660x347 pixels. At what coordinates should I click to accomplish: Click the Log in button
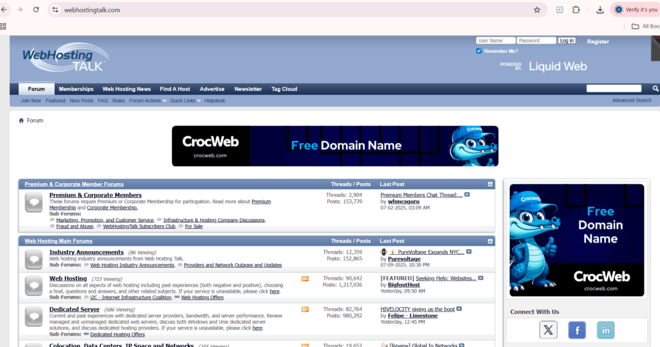coord(567,41)
